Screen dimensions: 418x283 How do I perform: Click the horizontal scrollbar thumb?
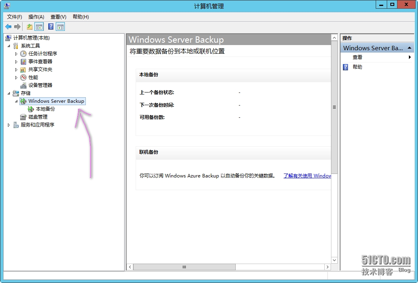pyautogui.click(x=184, y=267)
